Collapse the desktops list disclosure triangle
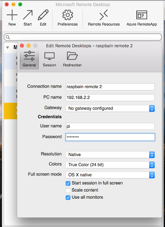The image size is (165, 227). [8, 48]
